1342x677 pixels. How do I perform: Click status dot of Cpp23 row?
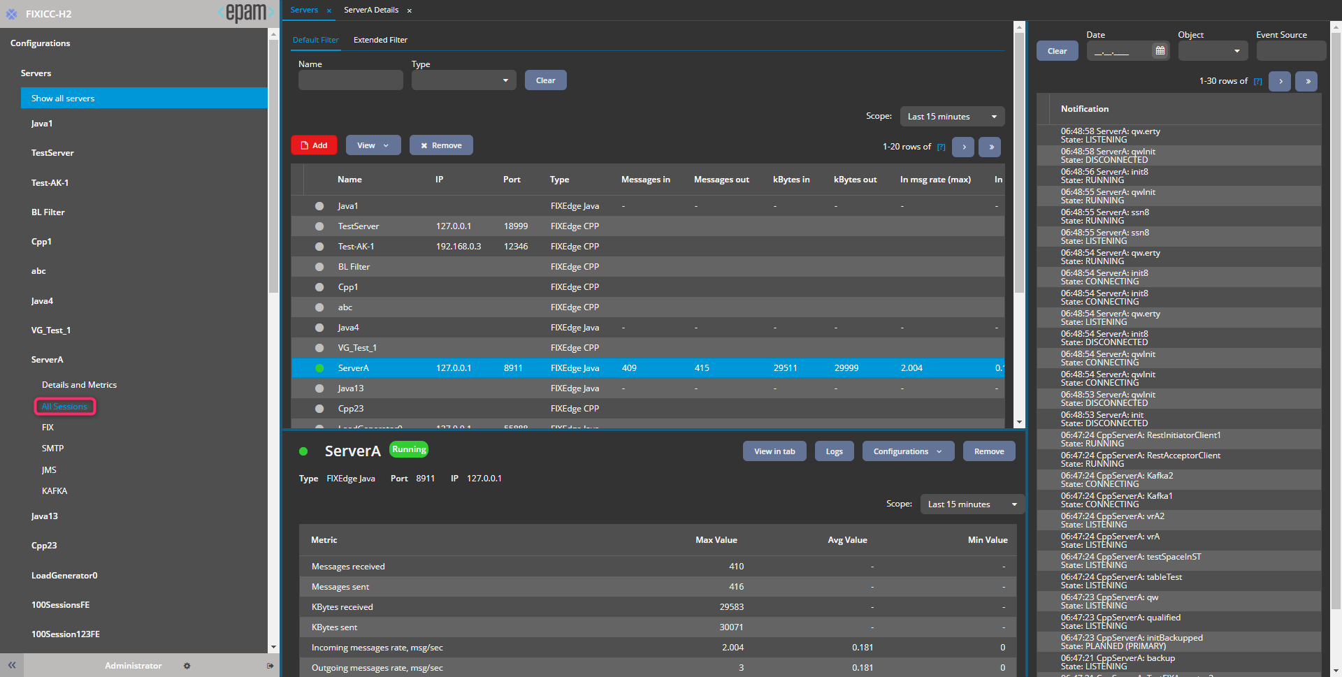pos(319,409)
